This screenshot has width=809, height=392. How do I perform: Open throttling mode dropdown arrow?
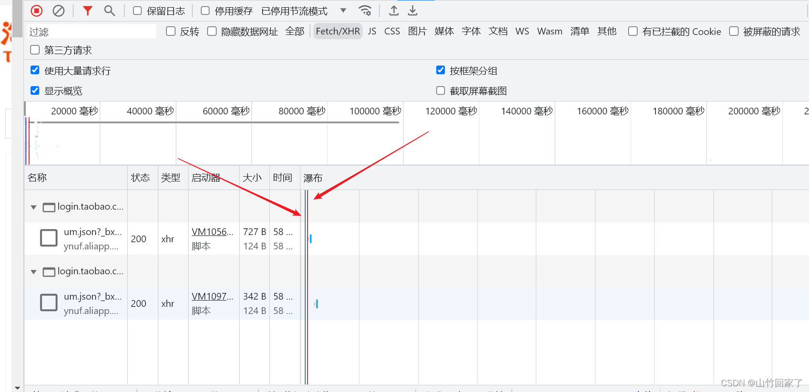pyautogui.click(x=343, y=11)
